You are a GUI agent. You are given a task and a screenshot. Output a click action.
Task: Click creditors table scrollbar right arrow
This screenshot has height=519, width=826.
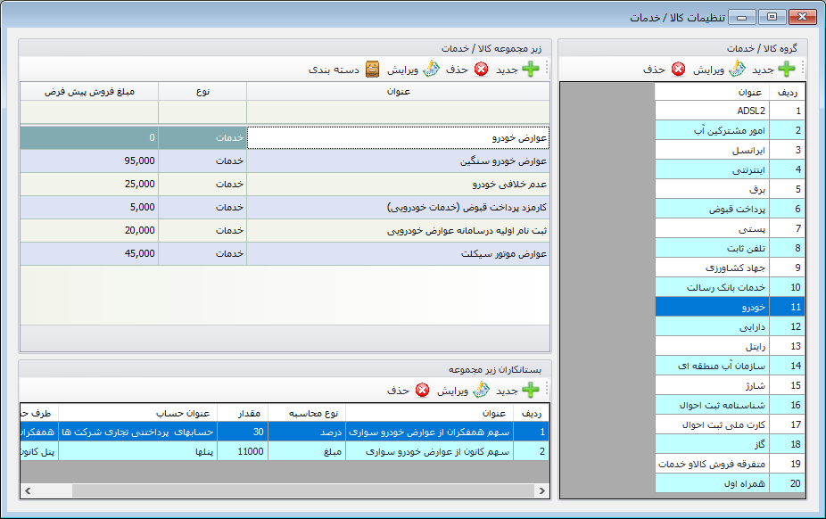coord(542,491)
